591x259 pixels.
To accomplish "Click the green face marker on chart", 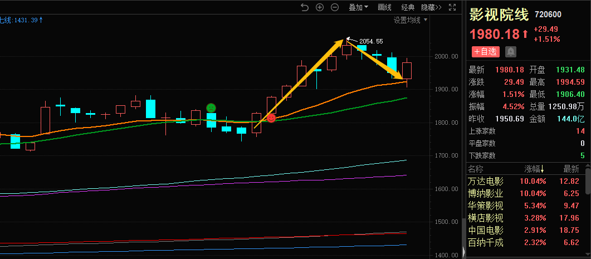I will (211, 107).
